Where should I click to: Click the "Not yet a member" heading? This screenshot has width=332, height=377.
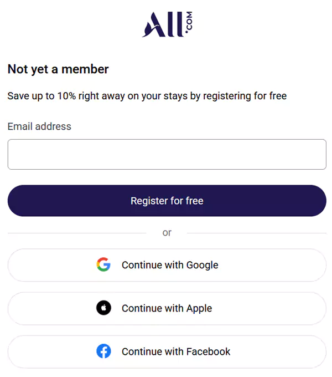tap(58, 69)
